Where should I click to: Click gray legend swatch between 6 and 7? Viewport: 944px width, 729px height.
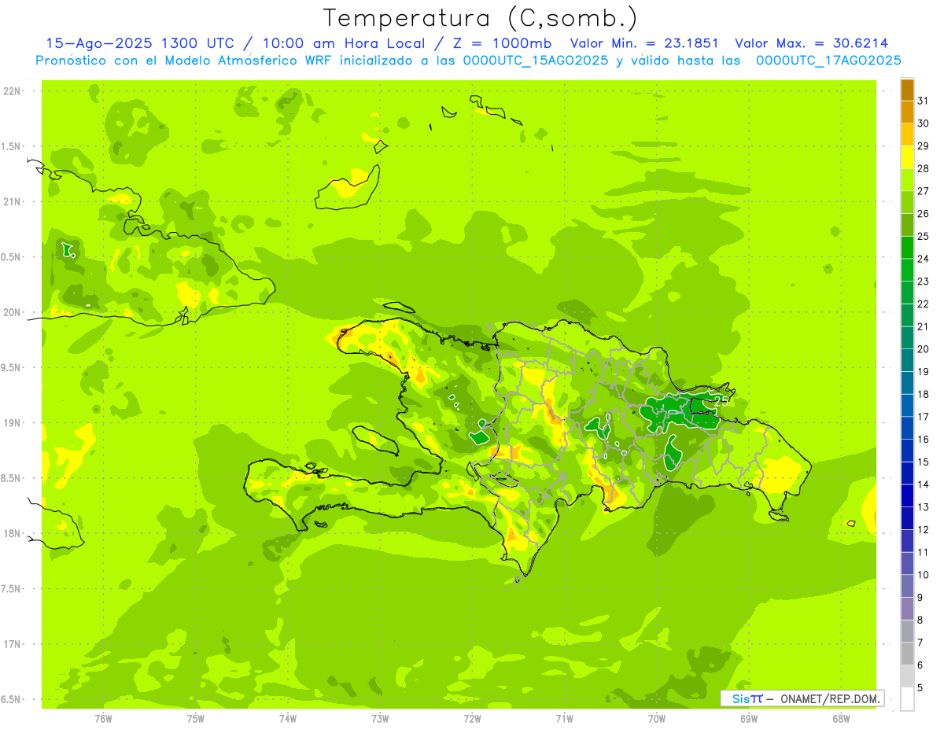907,654
